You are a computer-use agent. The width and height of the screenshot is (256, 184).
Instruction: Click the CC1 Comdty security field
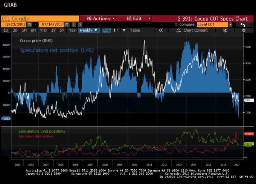[40, 18]
